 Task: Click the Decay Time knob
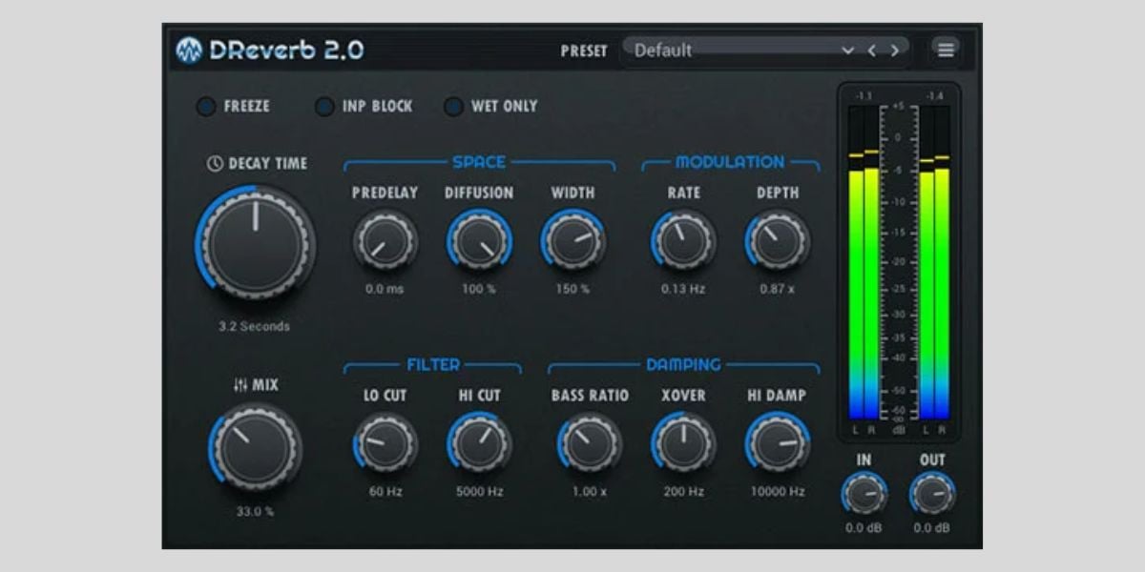tap(256, 242)
